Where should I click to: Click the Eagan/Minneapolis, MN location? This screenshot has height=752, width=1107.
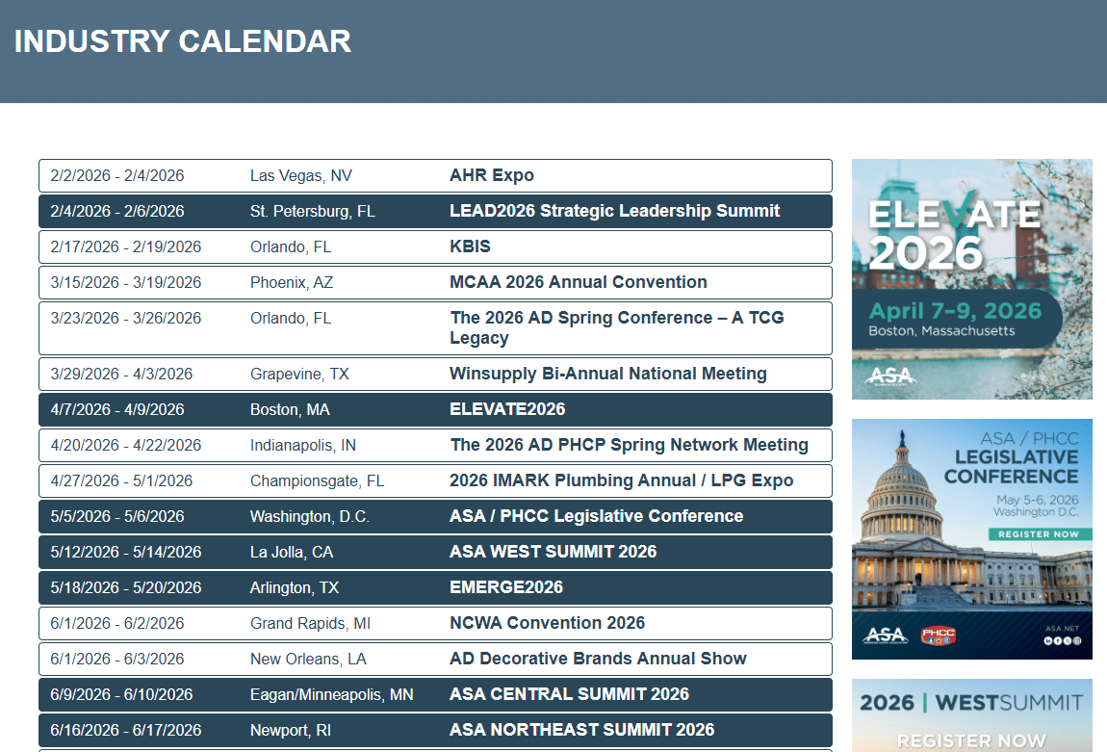point(332,695)
